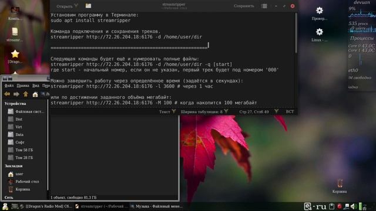Select the Virt drive in sidebar
This screenshot has height=211, width=376.
pos(15,127)
